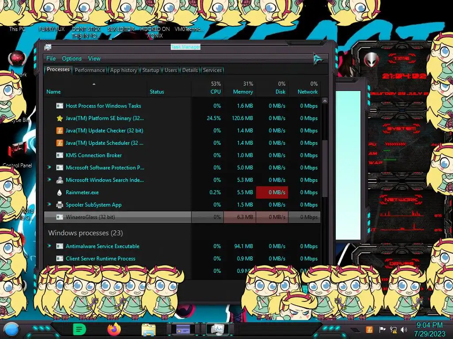Click the 94.1 MB Antimalware memory value
Viewport: 453px width, 339px height.
(x=243, y=246)
